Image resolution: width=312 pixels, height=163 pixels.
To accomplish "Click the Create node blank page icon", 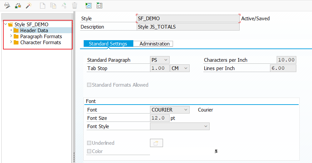I will (x=42, y=6).
